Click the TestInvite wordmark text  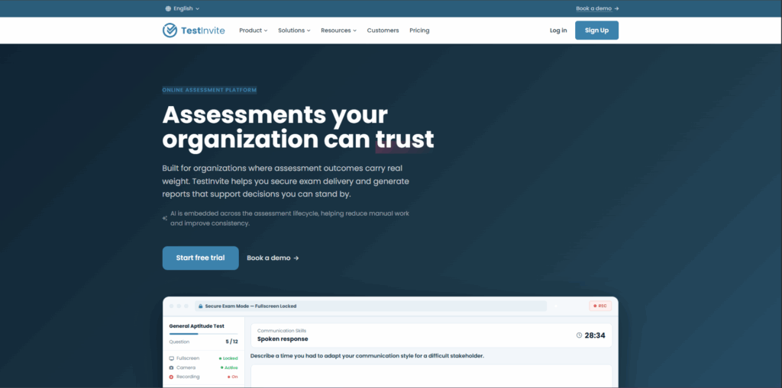202,30
